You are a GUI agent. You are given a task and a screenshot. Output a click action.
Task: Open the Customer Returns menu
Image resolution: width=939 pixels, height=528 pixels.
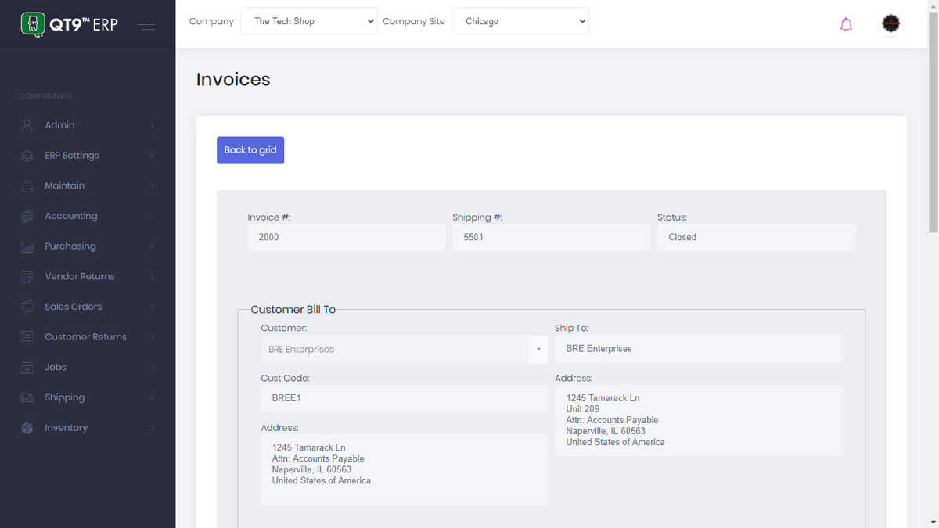tap(86, 337)
